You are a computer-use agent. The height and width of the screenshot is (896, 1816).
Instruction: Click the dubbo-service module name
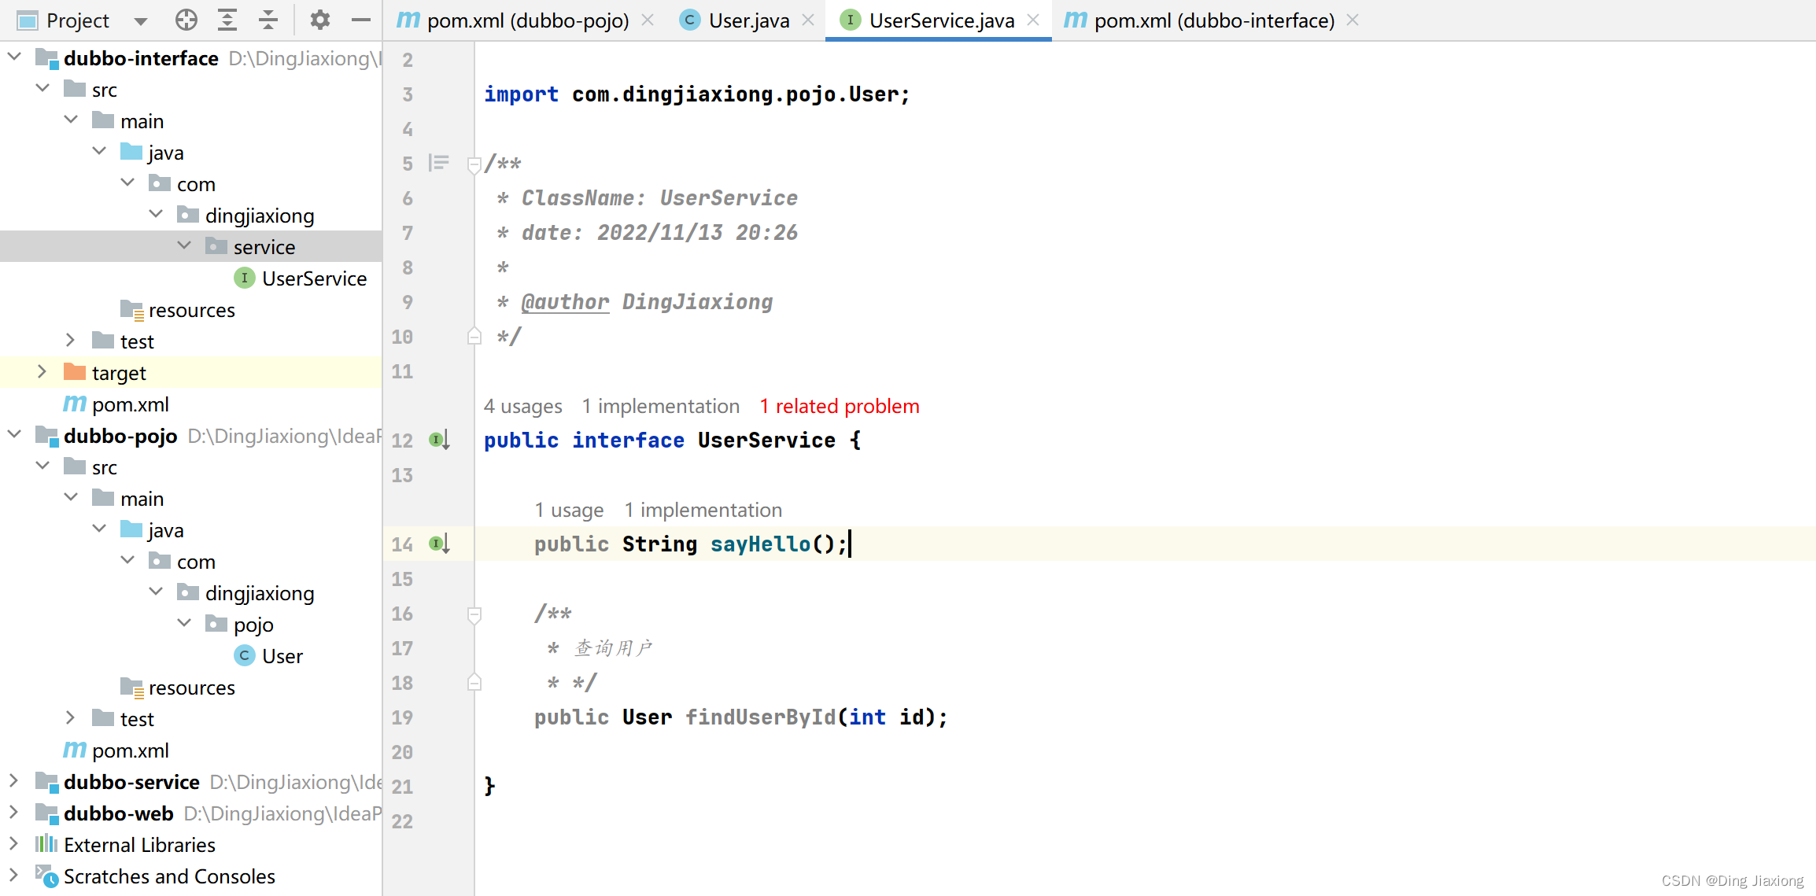point(131,781)
